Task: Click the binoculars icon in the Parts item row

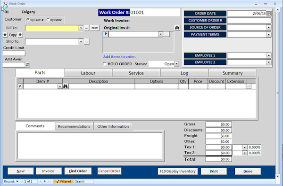Action: 66,86
